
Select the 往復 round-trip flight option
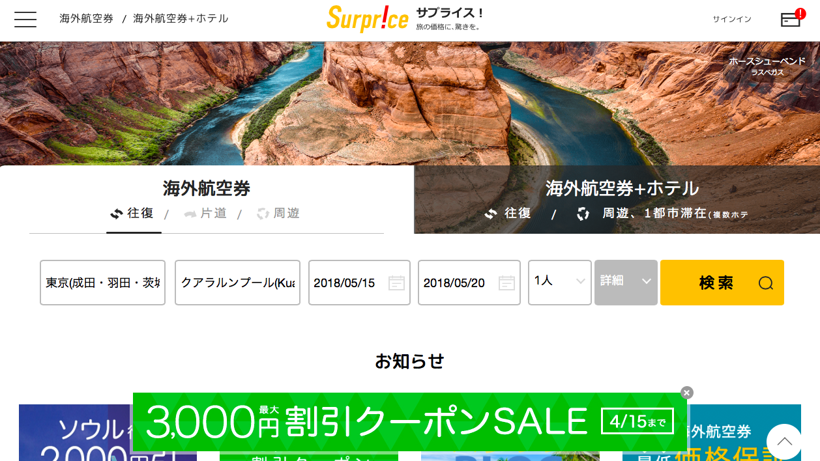tap(132, 213)
